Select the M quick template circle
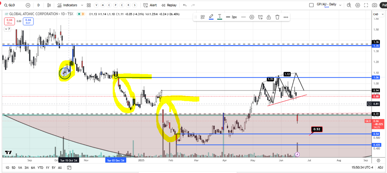This screenshot has width=387, height=173. click(103, 5)
